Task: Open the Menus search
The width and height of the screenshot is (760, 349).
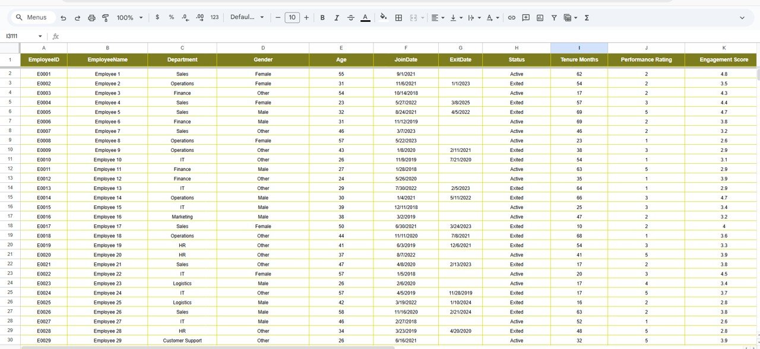Action: click(33, 17)
